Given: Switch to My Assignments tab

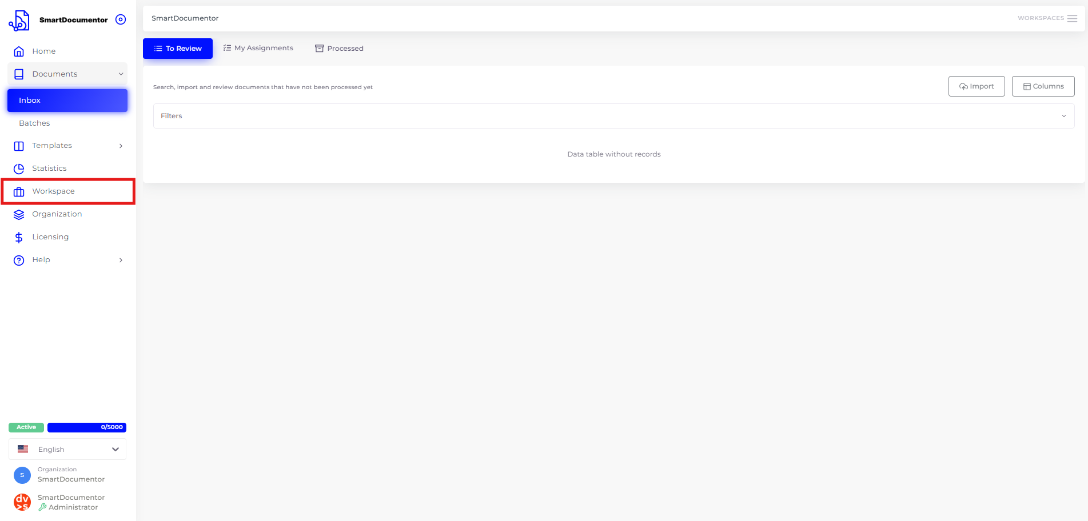Looking at the screenshot, I should [258, 49].
